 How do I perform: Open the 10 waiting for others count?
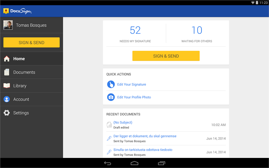pyautogui.click(x=197, y=30)
